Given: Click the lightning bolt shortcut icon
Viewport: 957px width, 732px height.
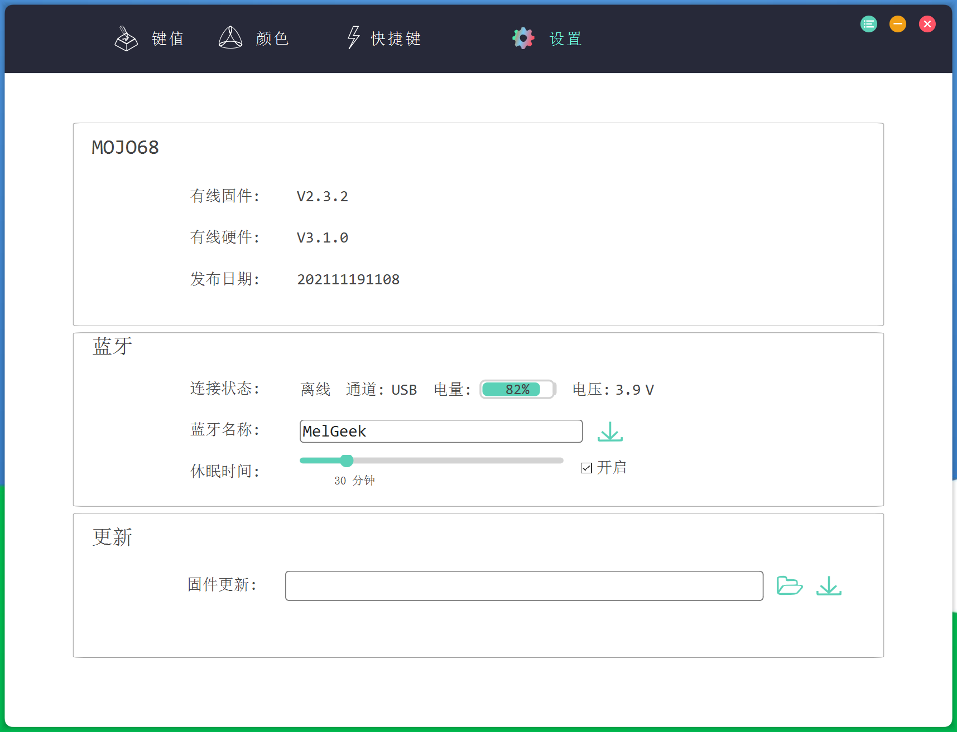Looking at the screenshot, I should click(353, 38).
